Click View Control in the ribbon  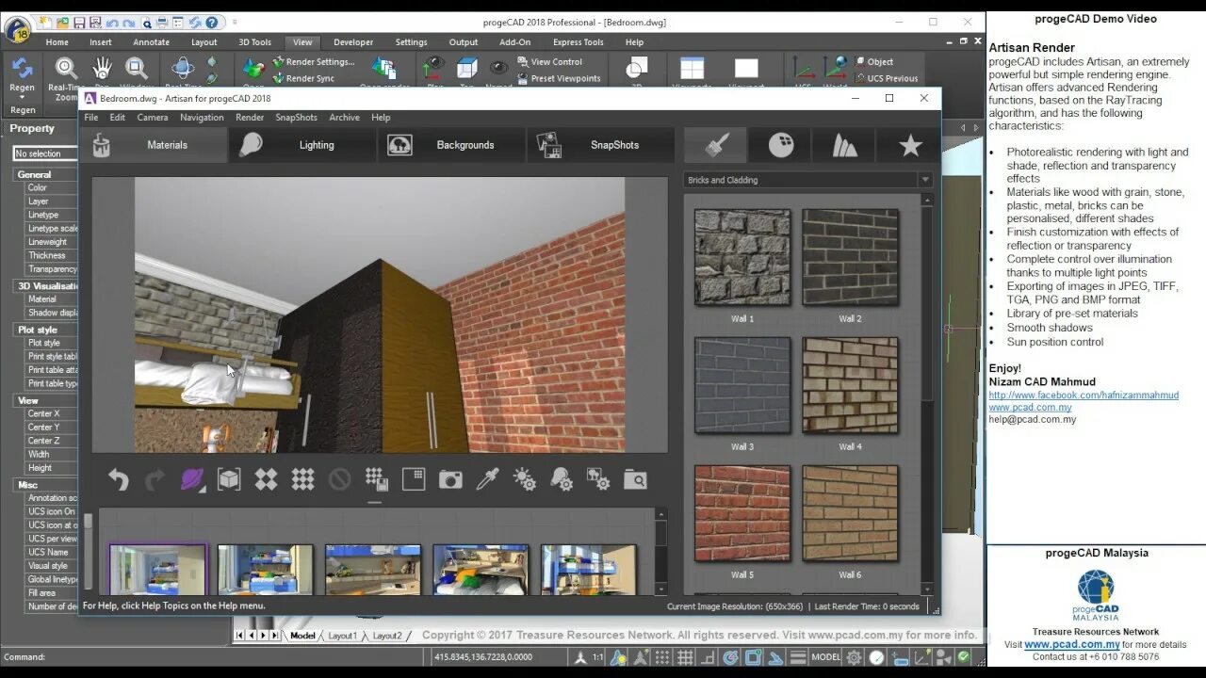coord(548,62)
